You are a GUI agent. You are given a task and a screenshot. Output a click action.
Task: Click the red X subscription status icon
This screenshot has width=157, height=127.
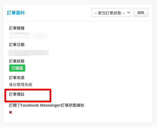point(11,112)
